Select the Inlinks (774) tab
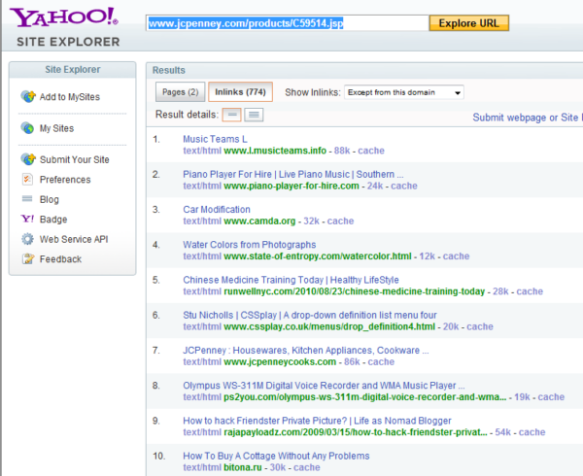The width and height of the screenshot is (583, 476). 240,92
